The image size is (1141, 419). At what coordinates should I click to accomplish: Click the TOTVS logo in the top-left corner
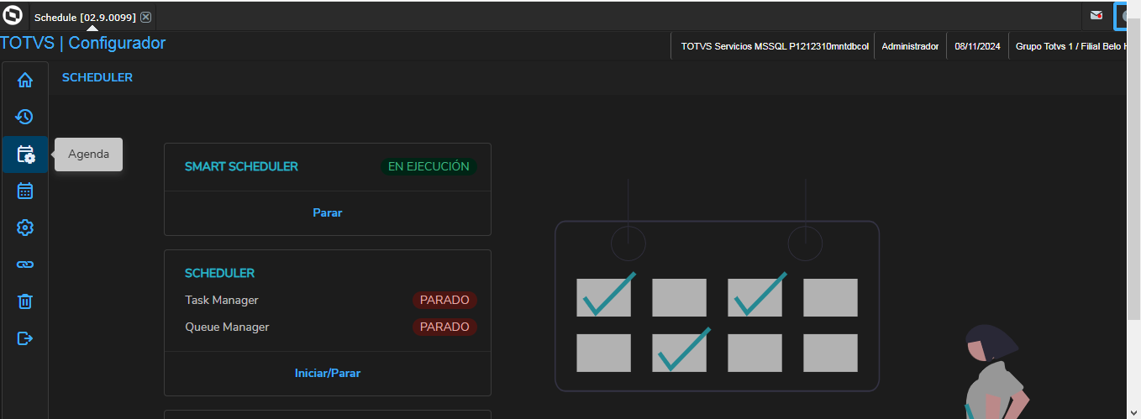(13, 15)
